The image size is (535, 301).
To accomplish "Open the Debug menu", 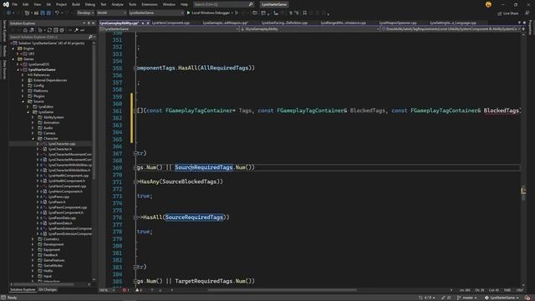I will pos(90,4).
